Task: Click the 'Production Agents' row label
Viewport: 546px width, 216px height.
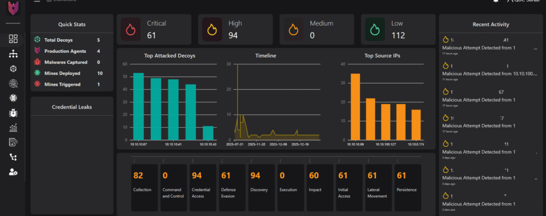Action: click(x=65, y=51)
